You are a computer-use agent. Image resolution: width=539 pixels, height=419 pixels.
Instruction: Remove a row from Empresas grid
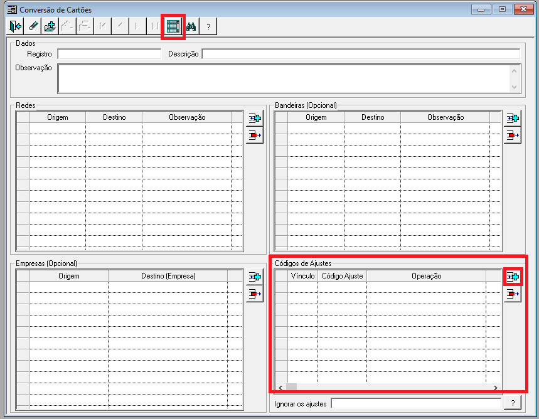click(x=255, y=294)
